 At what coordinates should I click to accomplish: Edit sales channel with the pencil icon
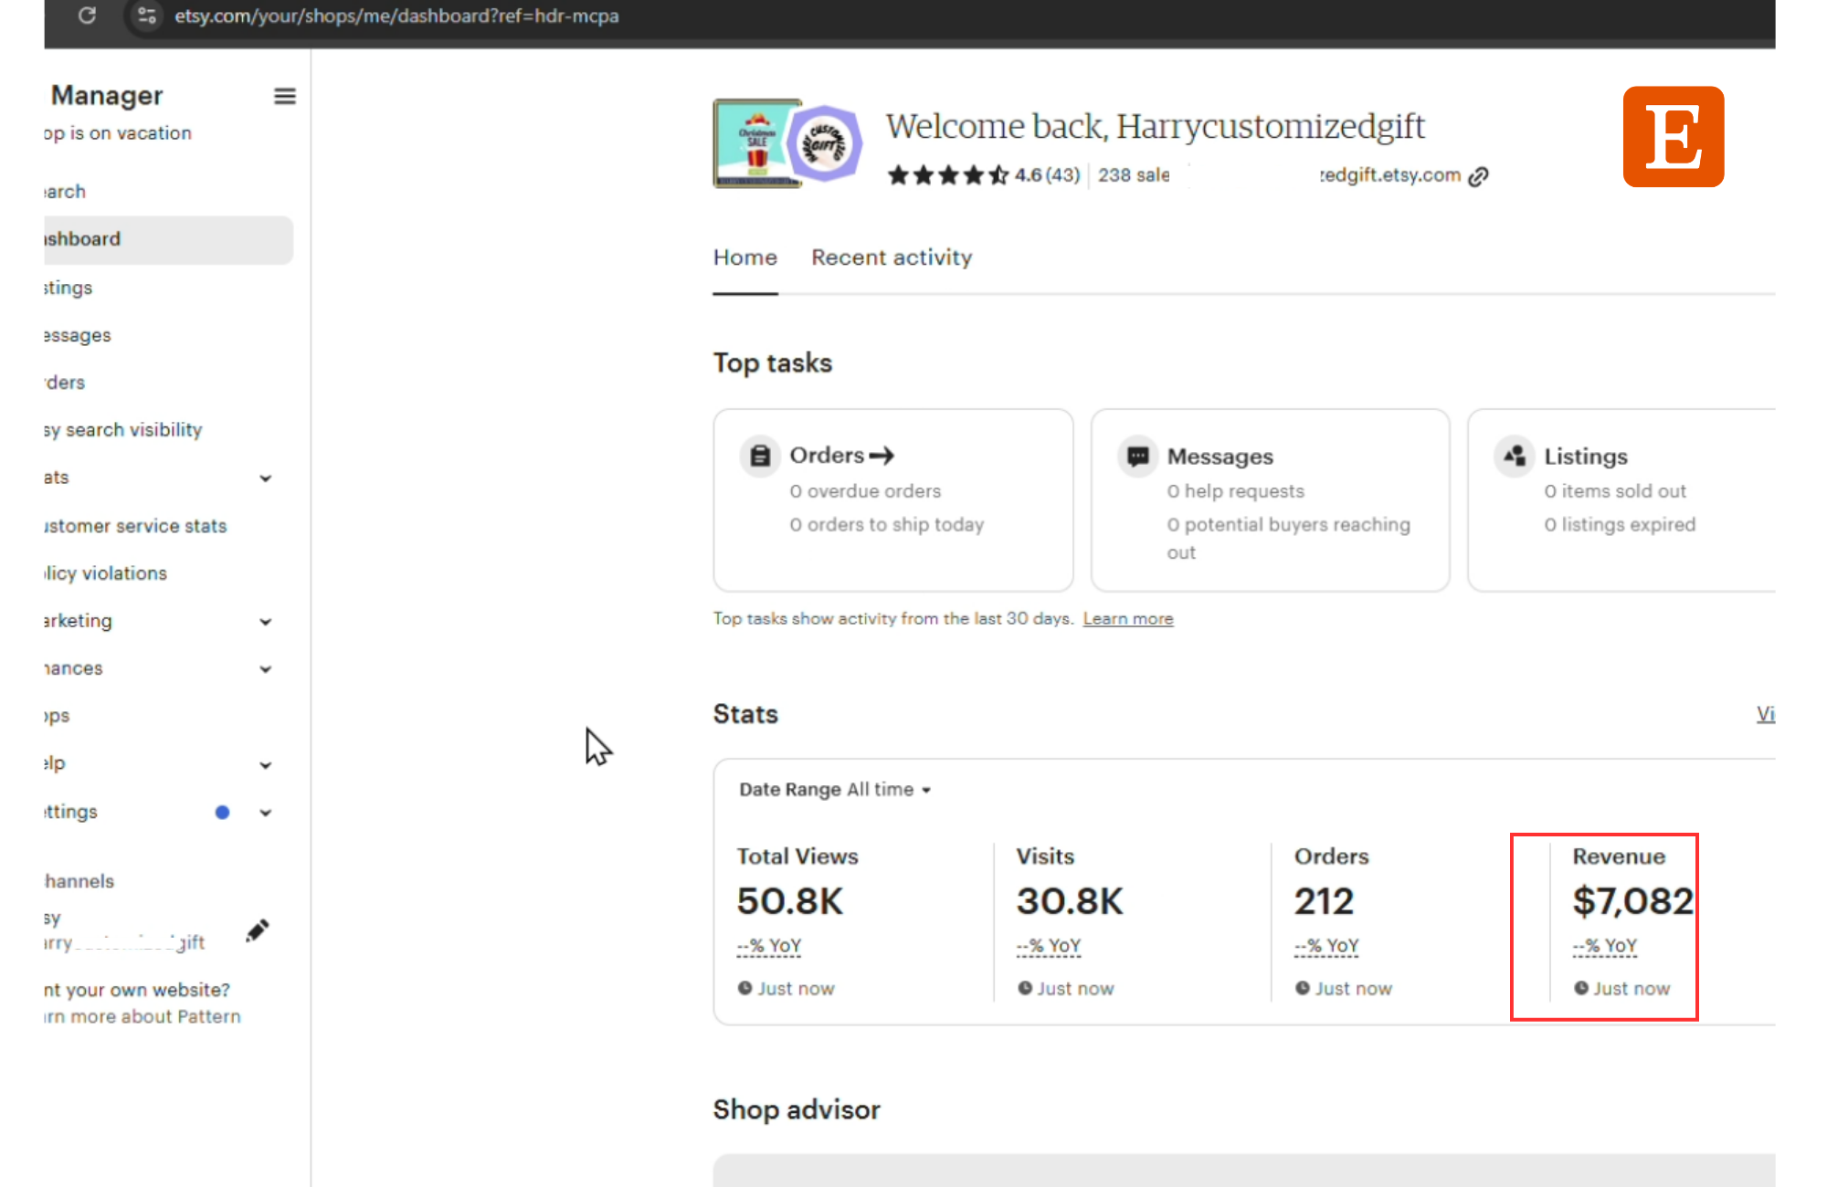coord(258,930)
